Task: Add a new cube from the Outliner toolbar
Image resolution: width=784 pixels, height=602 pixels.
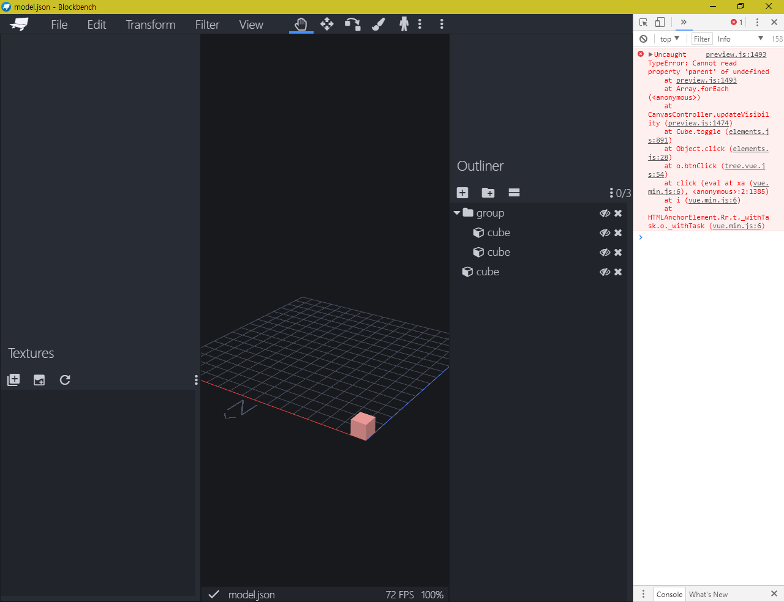Action: [x=462, y=192]
